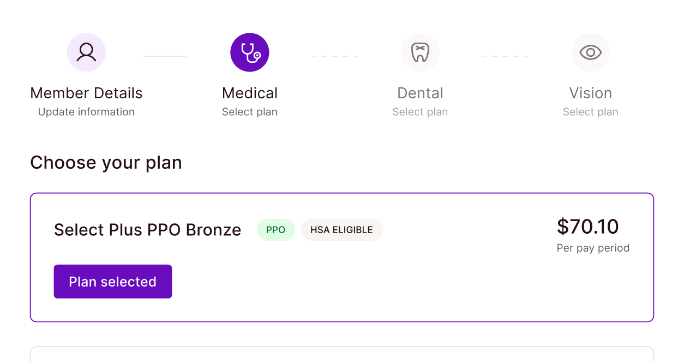
Task: Go to the Vision eye icon step
Action: pyautogui.click(x=590, y=52)
